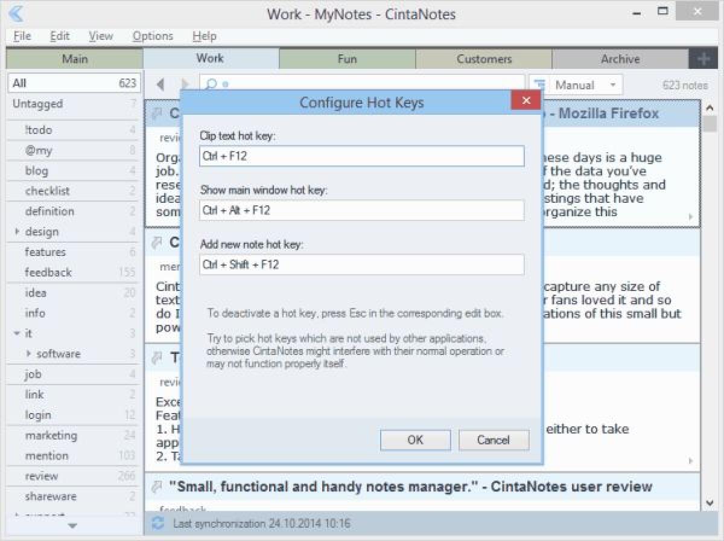
Task: Click the scrollbar down arrow for the note list
Action: (x=710, y=502)
